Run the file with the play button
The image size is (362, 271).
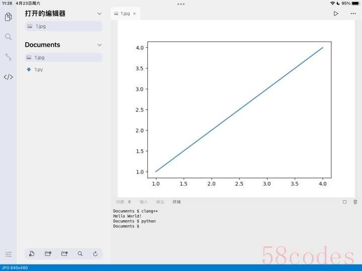tap(336, 14)
